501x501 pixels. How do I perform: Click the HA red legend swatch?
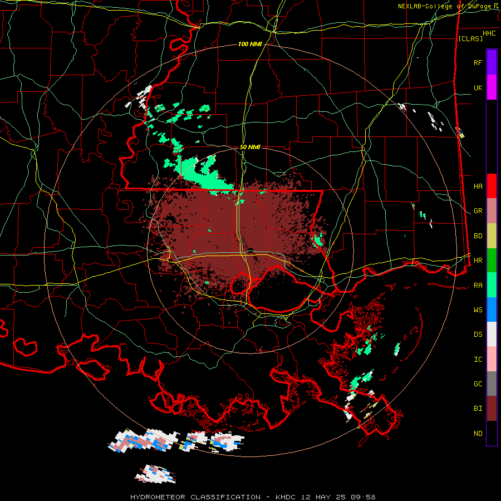pos(492,186)
